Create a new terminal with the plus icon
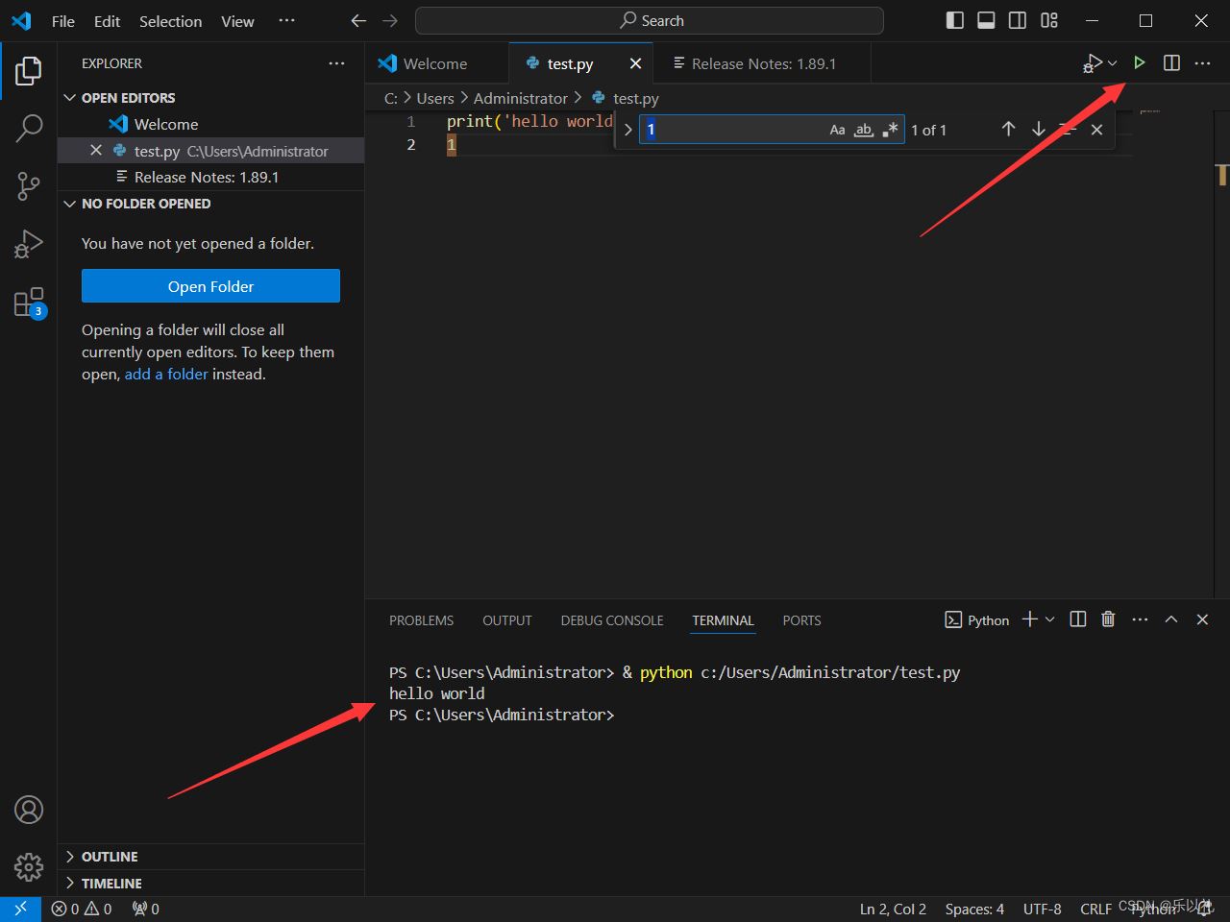Image resolution: width=1230 pixels, height=922 pixels. tap(1028, 619)
